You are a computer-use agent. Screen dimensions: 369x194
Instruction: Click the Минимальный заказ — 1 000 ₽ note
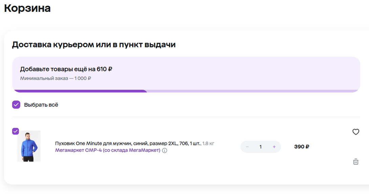tap(56, 78)
